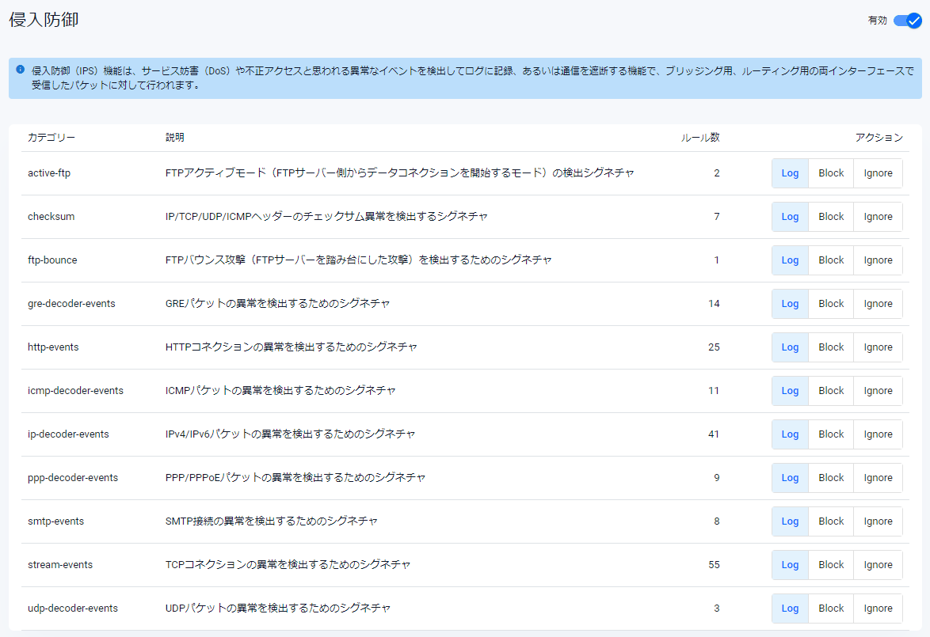930x637 pixels.
Task: Click the カテゴリー column header
Action: [51, 138]
